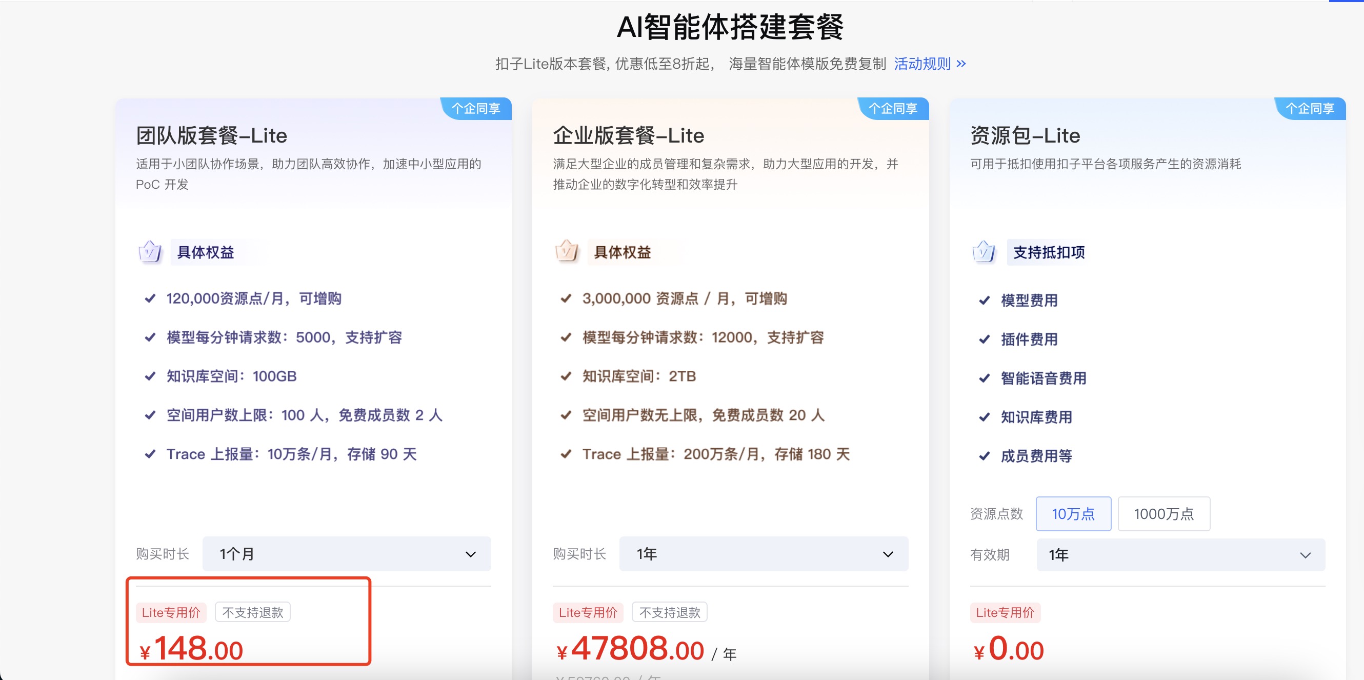The width and height of the screenshot is (1364, 680).
Task: Click the double-arrow icon after 活动规则
Action: [x=961, y=64]
